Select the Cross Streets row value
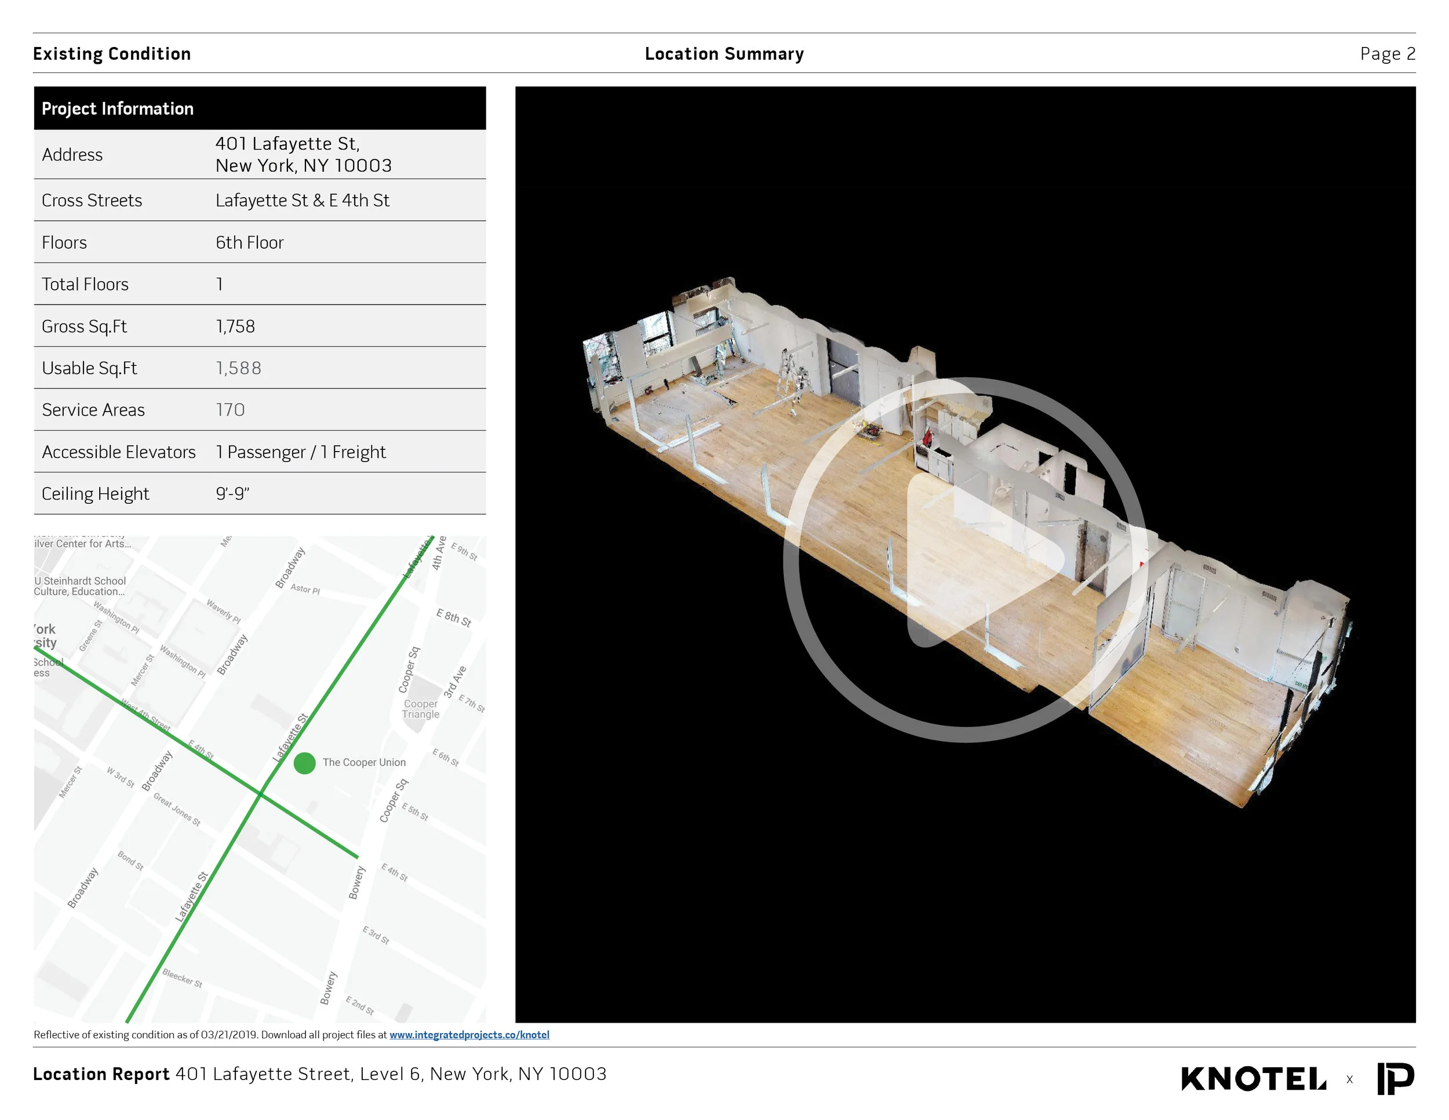Screen dimensions: 1449x1120 302,201
